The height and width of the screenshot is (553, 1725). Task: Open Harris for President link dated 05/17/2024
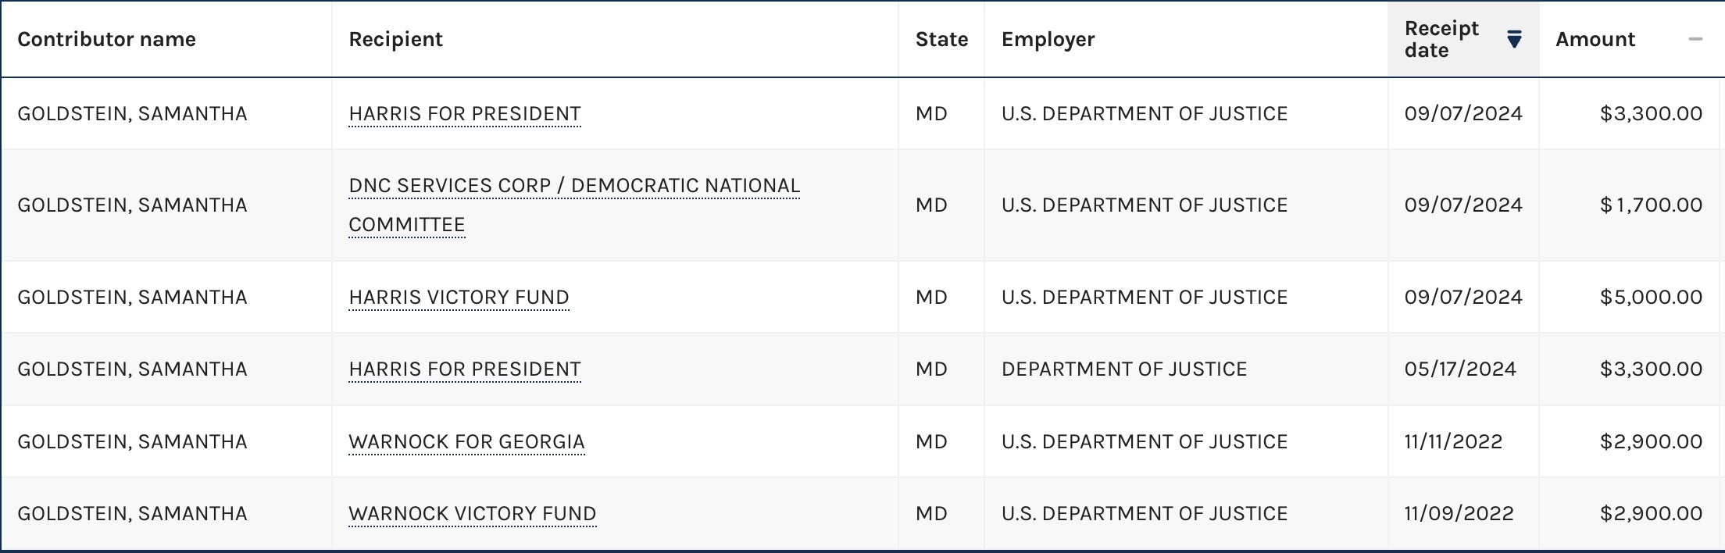(464, 369)
